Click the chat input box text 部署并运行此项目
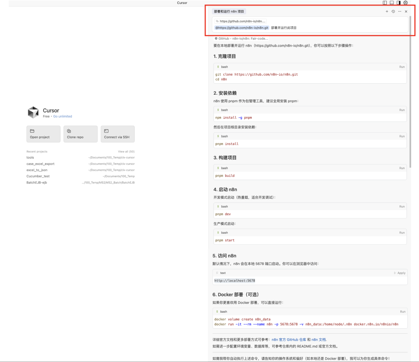Image resolution: width=419 pixels, height=362 pixels. tap(284, 28)
